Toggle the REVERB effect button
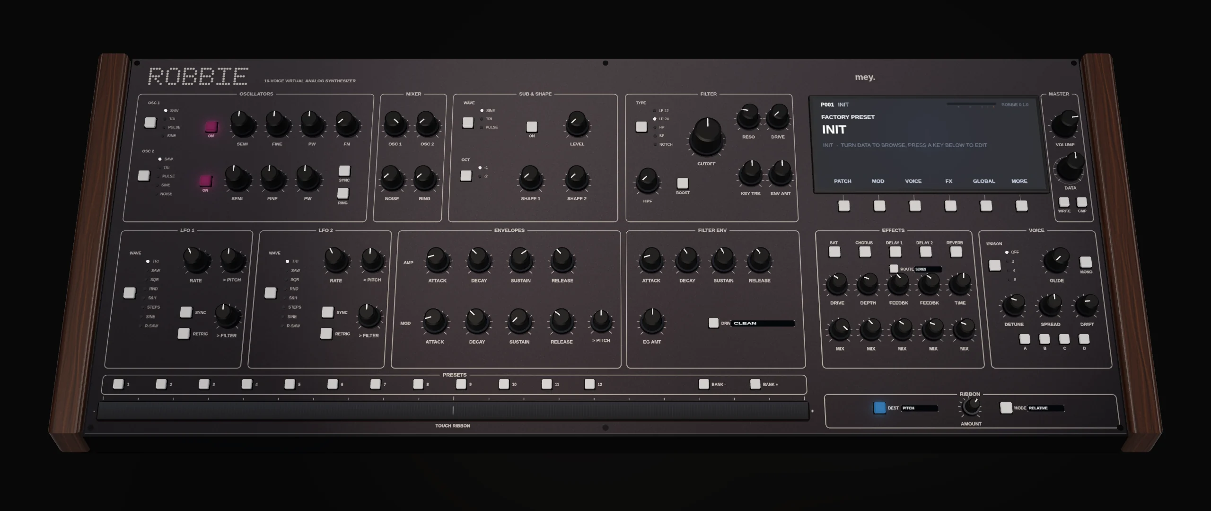The image size is (1211, 511). point(956,252)
